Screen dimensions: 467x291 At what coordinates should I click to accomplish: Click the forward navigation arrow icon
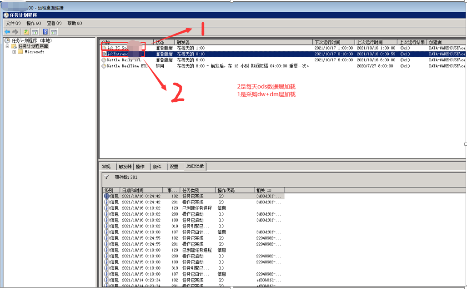click(x=15, y=32)
